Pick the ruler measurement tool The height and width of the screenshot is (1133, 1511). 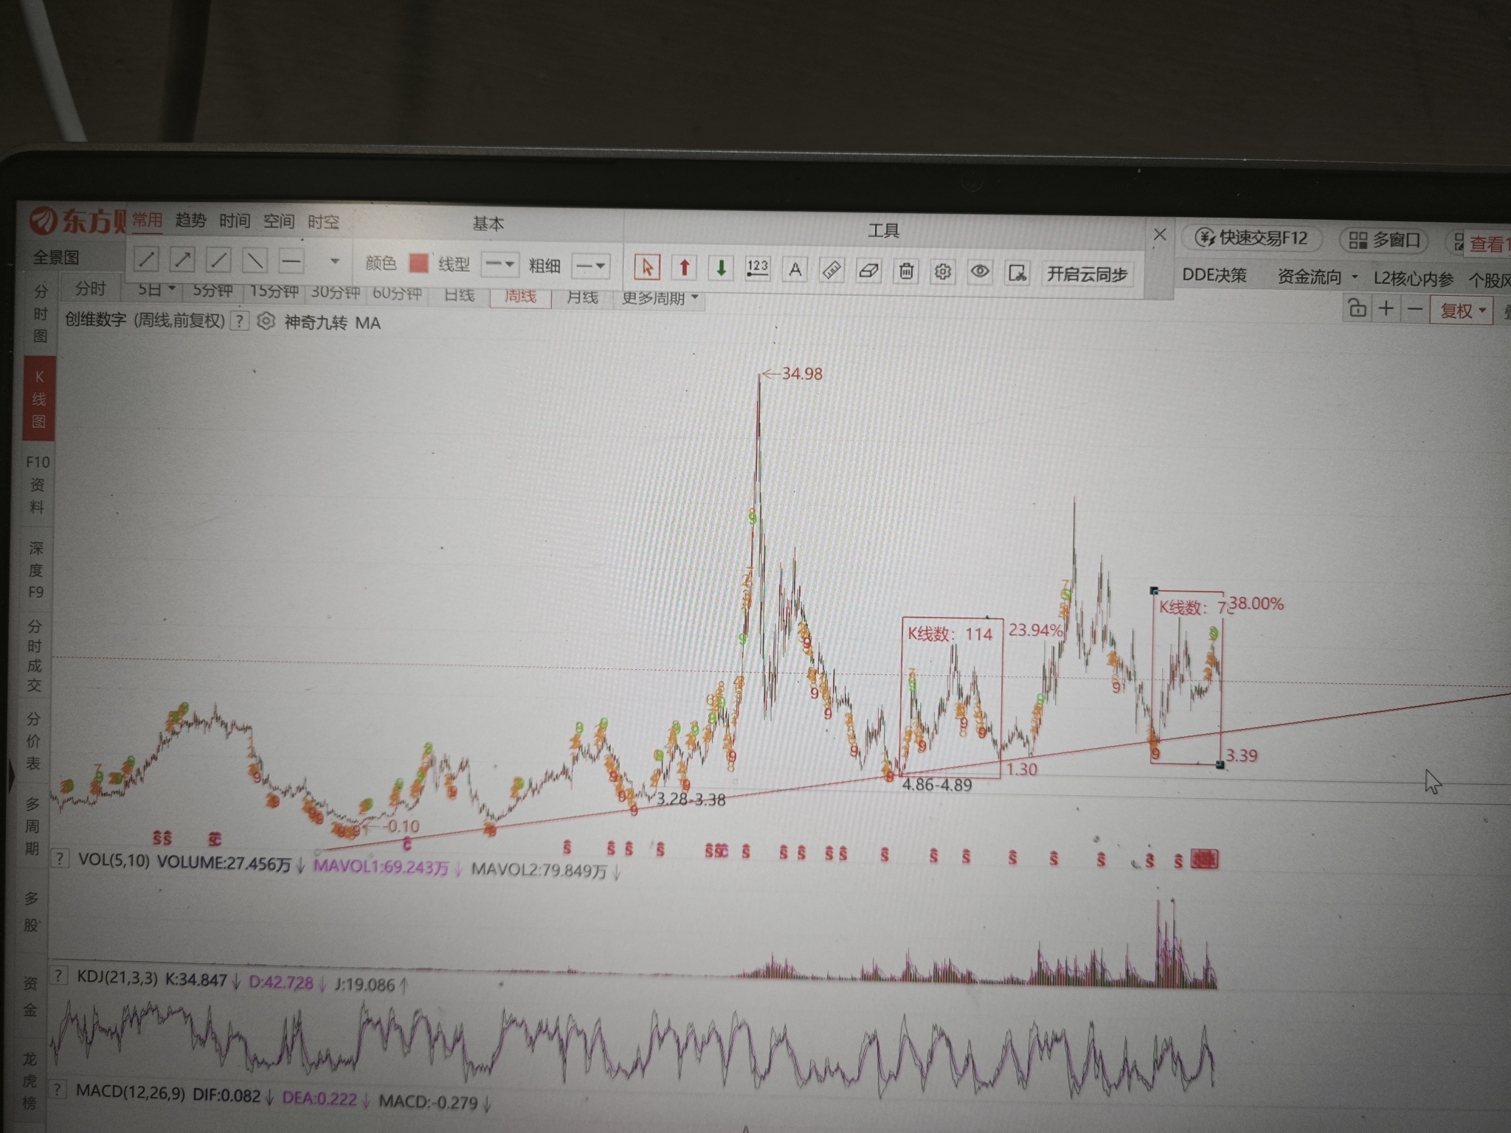pyautogui.click(x=831, y=270)
